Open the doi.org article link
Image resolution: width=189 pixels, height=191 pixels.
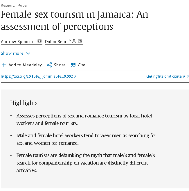tap(37, 76)
